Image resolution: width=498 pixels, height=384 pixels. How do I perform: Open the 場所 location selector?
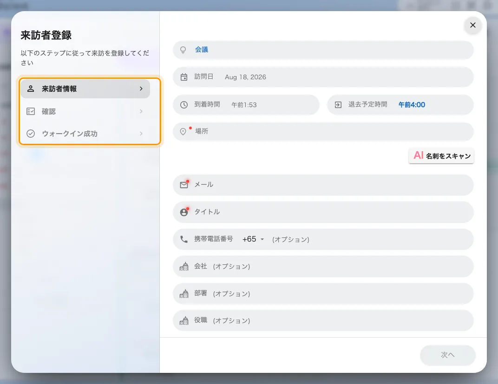[323, 131]
